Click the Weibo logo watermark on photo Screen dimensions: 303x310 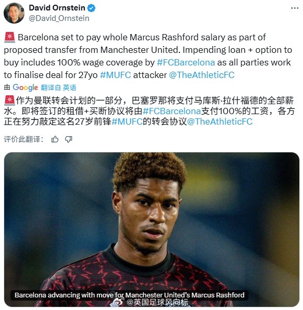pyautogui.click(x=118, y=302)
